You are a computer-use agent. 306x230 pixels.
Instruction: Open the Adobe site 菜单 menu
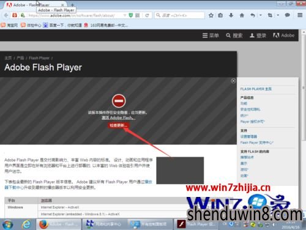tap(211, 35)
